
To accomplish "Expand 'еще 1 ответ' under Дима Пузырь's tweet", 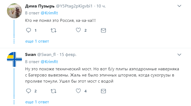I will [37, 41].
